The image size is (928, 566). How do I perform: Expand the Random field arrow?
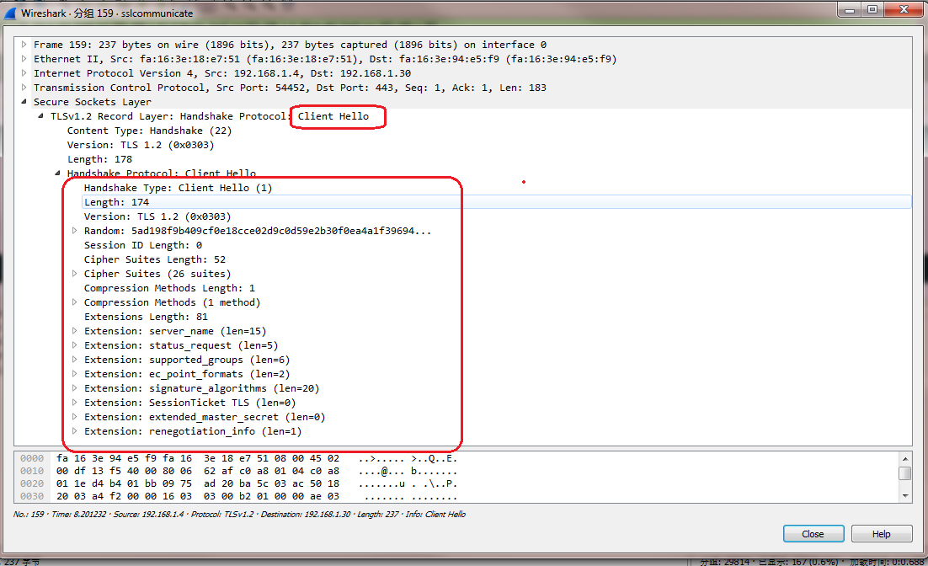(74, 231)
